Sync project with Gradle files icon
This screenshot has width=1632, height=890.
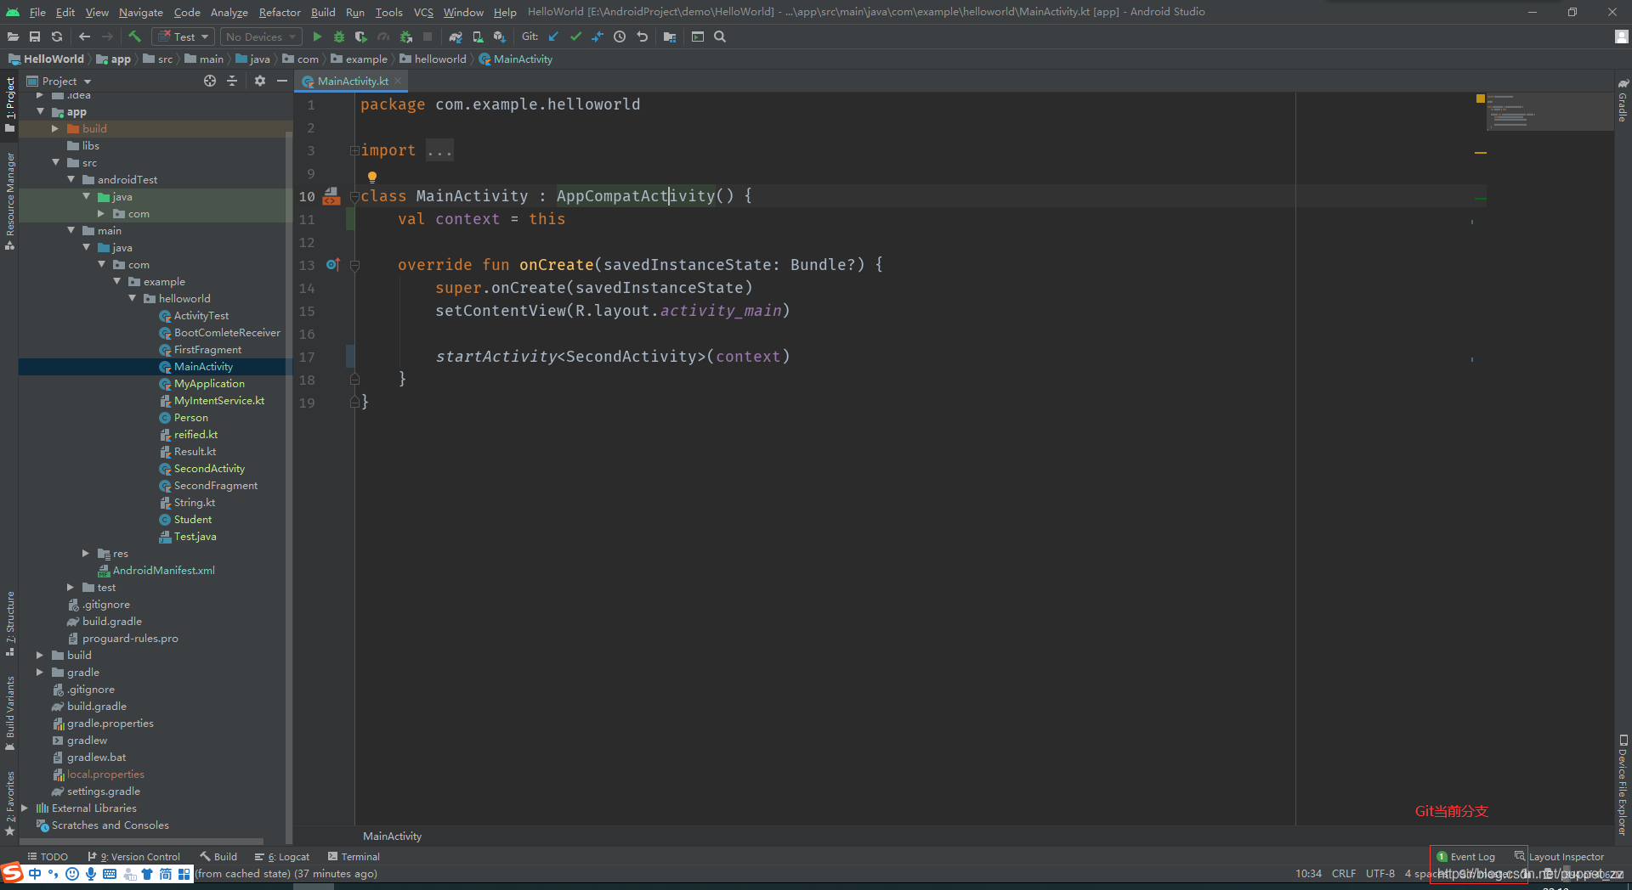(456, 37)
